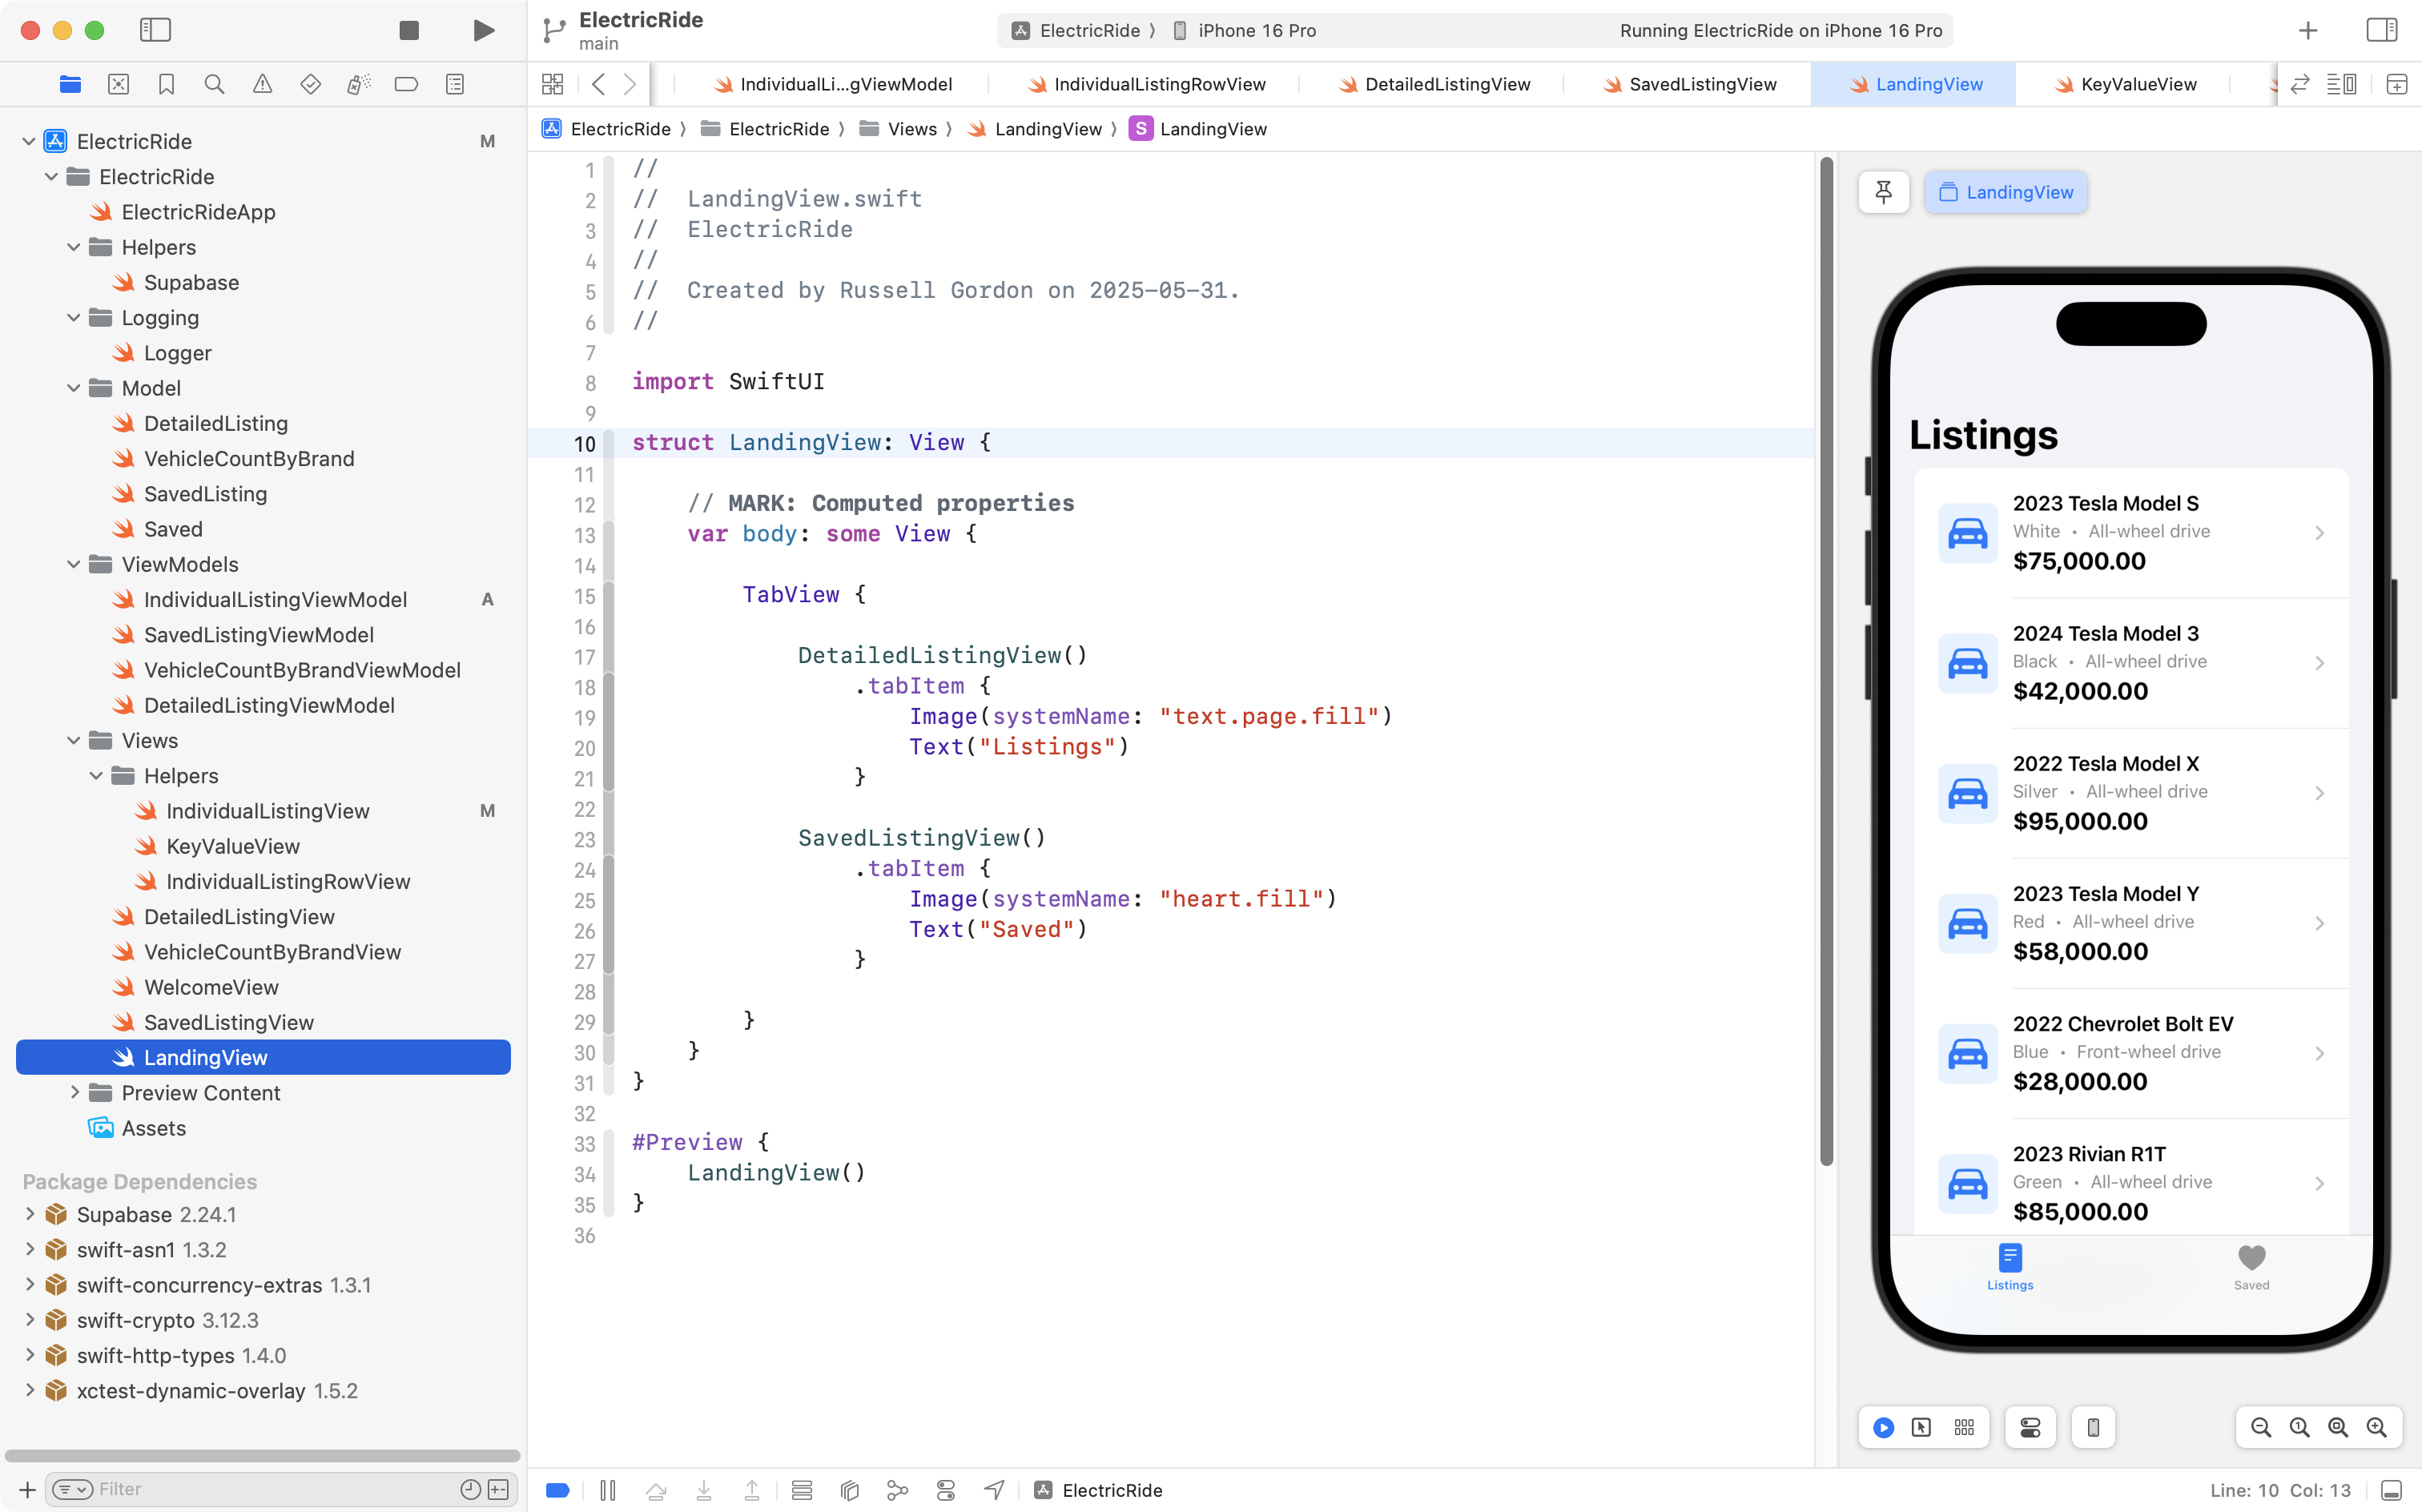Open the WelcomeView file in navigator

click(211, 987)
